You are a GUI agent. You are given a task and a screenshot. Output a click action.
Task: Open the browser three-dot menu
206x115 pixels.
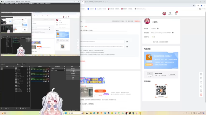205,6
